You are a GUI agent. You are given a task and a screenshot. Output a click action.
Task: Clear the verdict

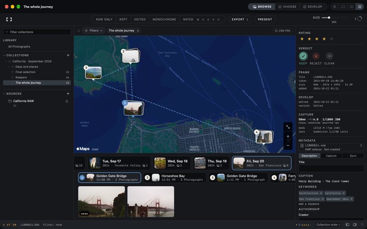330,56
